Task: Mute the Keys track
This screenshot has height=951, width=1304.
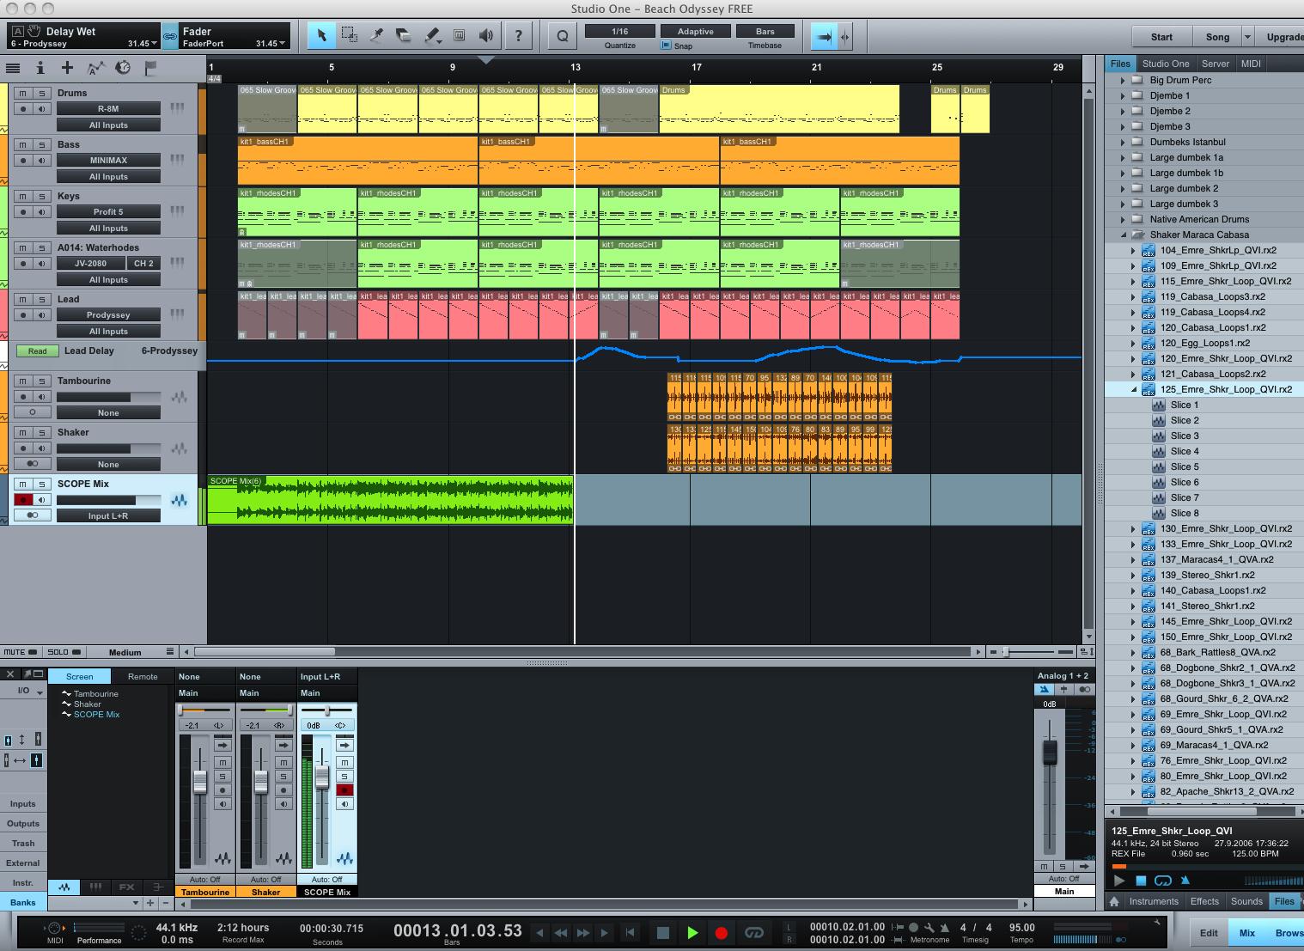Action: (x=23, y=196)
